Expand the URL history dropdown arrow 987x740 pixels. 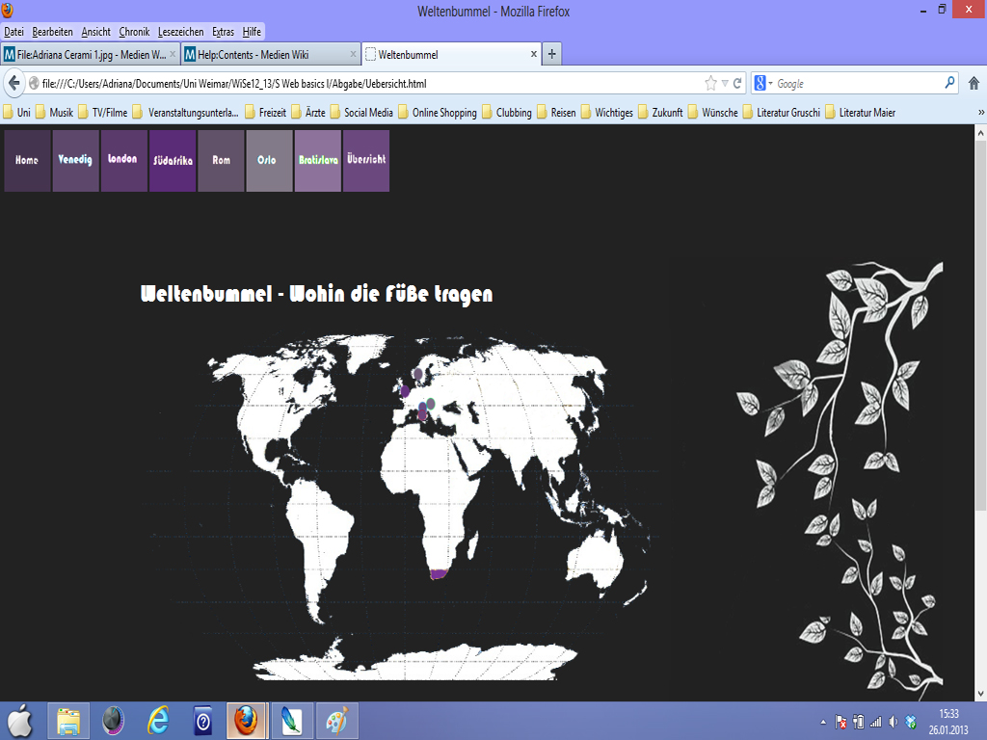(725, 84)
